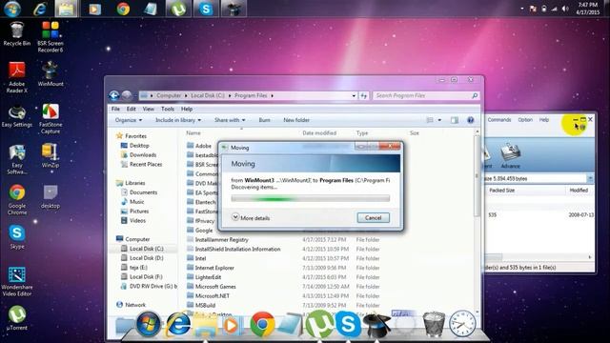Image resolution: width=610 pixels, height=343 pixels.
Task: Open uTorrent from the bottom dock
Action: [x=318, y=324]
